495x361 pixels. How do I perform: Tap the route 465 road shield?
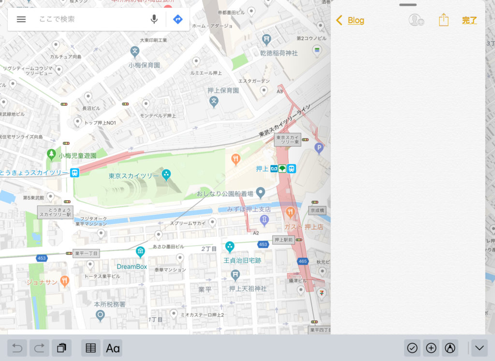coord(303,261)
